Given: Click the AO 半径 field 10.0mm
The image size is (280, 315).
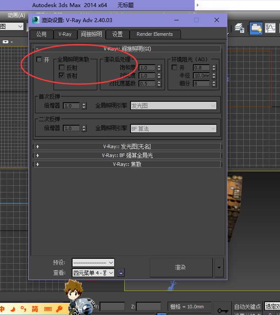Looking at the screenshot, I should pos(201,76).
